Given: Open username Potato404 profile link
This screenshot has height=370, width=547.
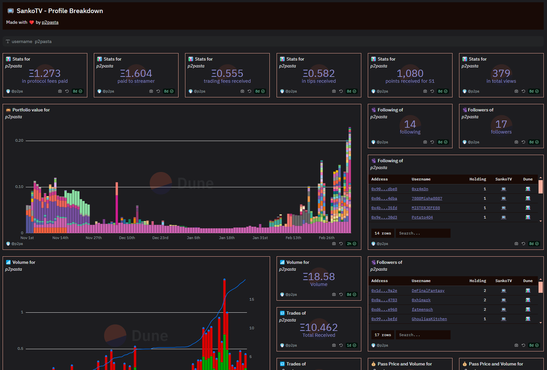Looking at the screenshot, I should coord(422,217).
